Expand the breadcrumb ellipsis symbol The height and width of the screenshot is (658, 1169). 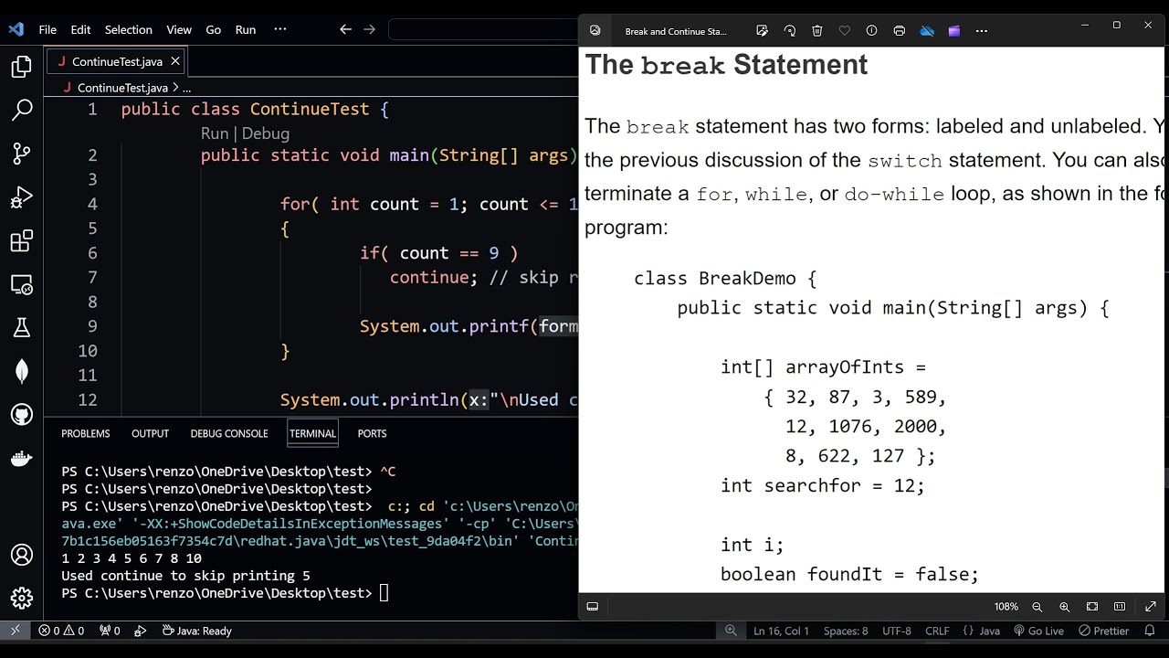tap(186, 88)
